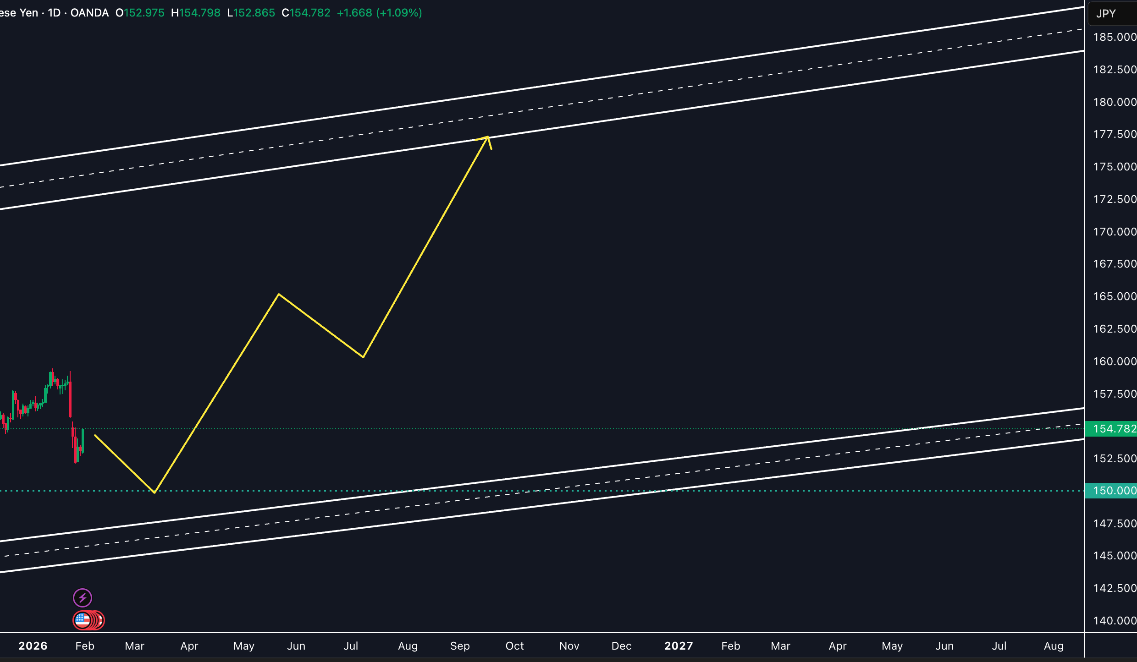1137x662 pixels.
Task: Select the yellow projection low touching 150.000
Action: pos(155,492)
